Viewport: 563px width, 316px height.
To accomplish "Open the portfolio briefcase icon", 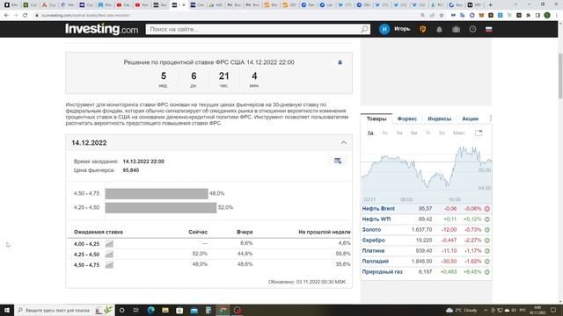I will [x=456, y=30].
